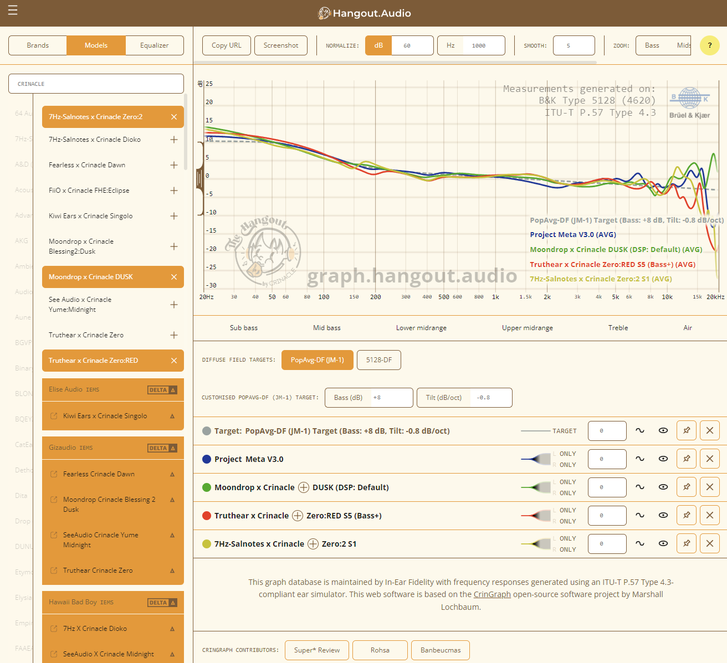Open Truthear Crinacle Zero delta entry
727x663 pixels.
point(113,571)
